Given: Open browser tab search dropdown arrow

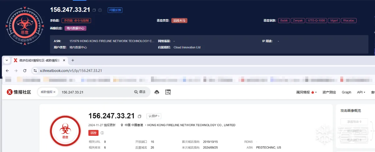Looking at the screenshot, I should 7,60.
